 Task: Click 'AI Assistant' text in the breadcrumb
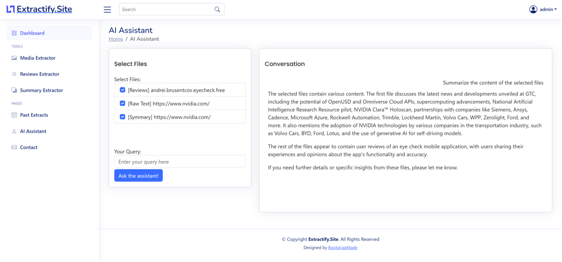click(144, 39)
